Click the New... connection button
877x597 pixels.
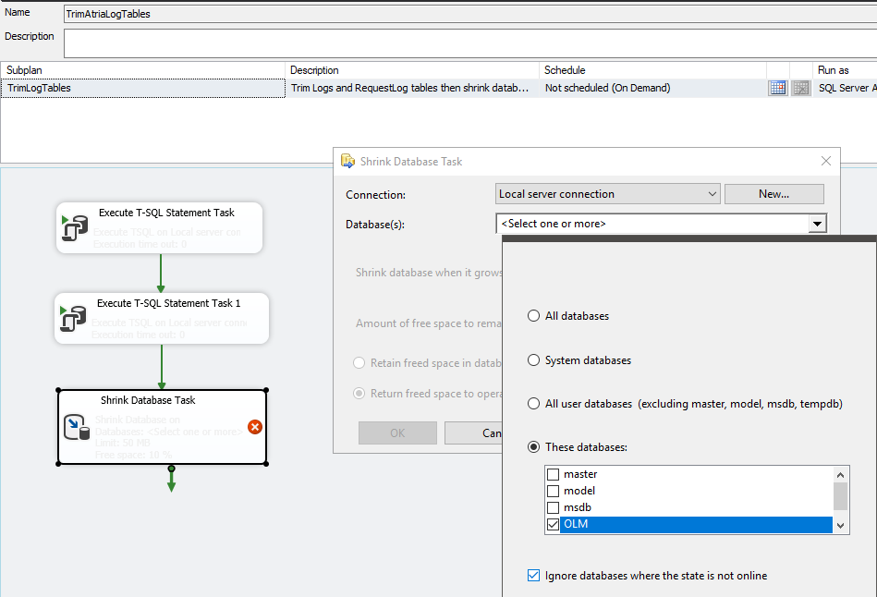coord(773,194)
